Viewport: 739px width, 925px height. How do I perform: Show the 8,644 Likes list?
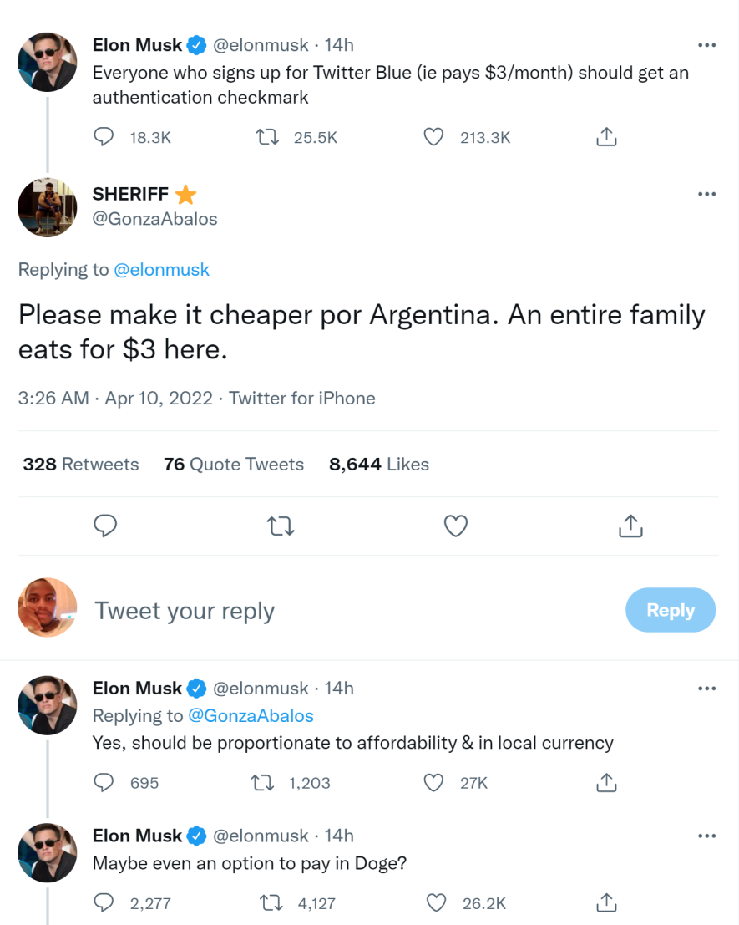[x=379, y=465]
